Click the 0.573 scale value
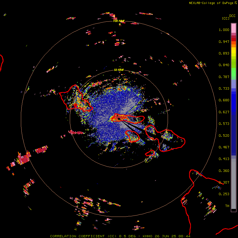 [224, 124]
